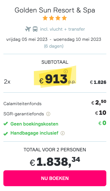Click the info icon above the 913 price
This screenshot has width=110, height=191.
[66, 71]
